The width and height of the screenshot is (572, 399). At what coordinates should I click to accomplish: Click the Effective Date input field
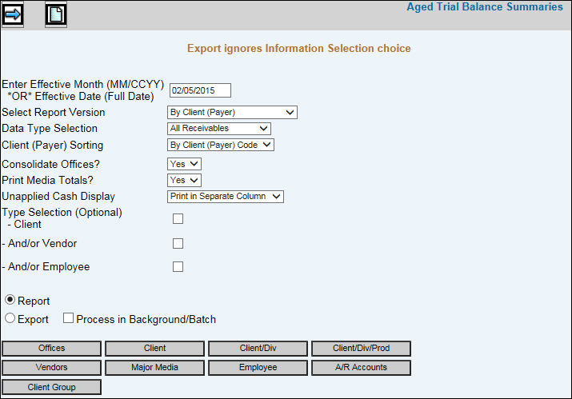tap(200, 90)
